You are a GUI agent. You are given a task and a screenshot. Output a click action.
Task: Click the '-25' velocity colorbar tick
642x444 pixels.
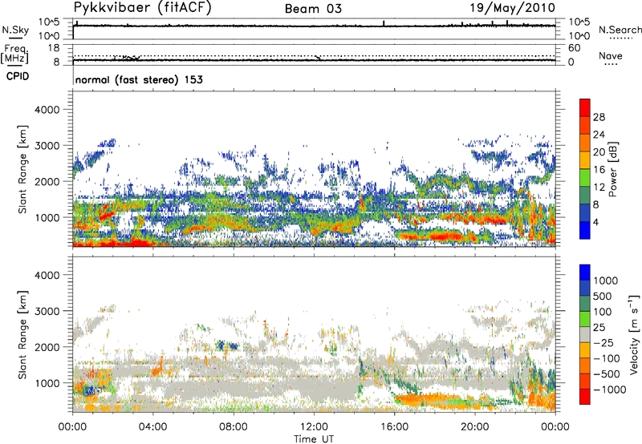pyautogui.click(x=606, y=343)
